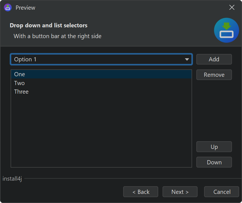Cancel the installer wizard
The image size is (242, 203).
point(221,192)
